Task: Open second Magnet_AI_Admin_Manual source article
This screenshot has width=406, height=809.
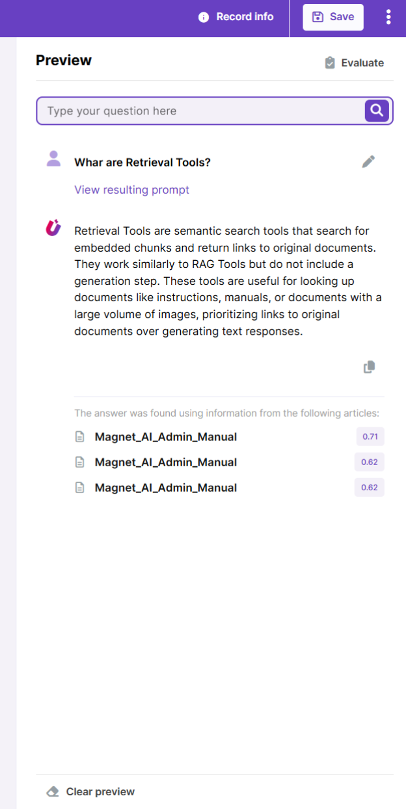Action: coord(165,462)
